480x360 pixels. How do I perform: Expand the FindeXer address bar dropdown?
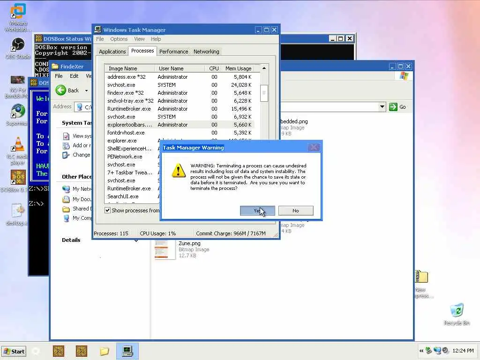pyautogui.click(x=382, y=106)
